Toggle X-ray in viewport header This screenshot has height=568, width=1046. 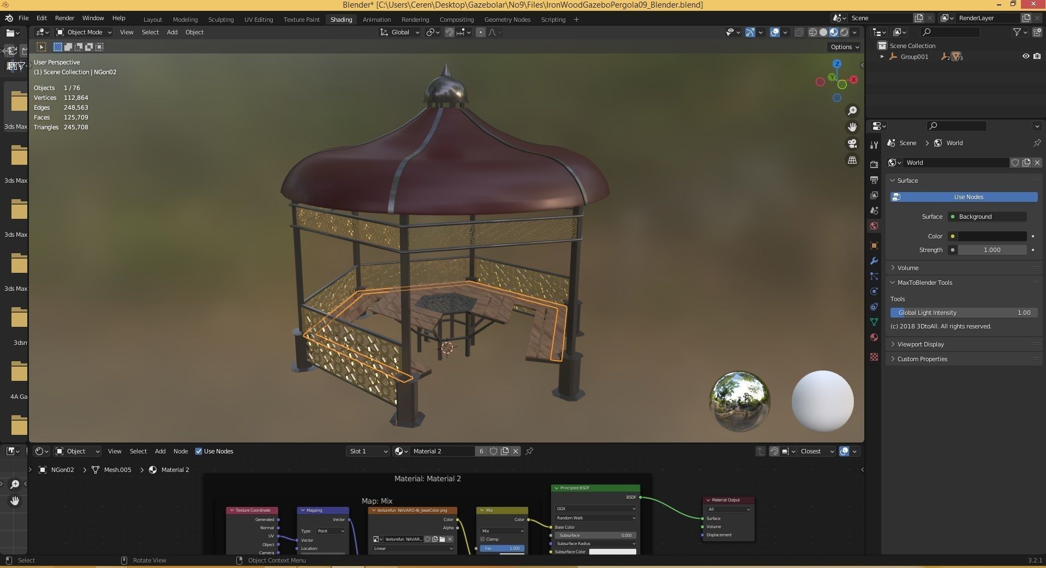(799, 32)
